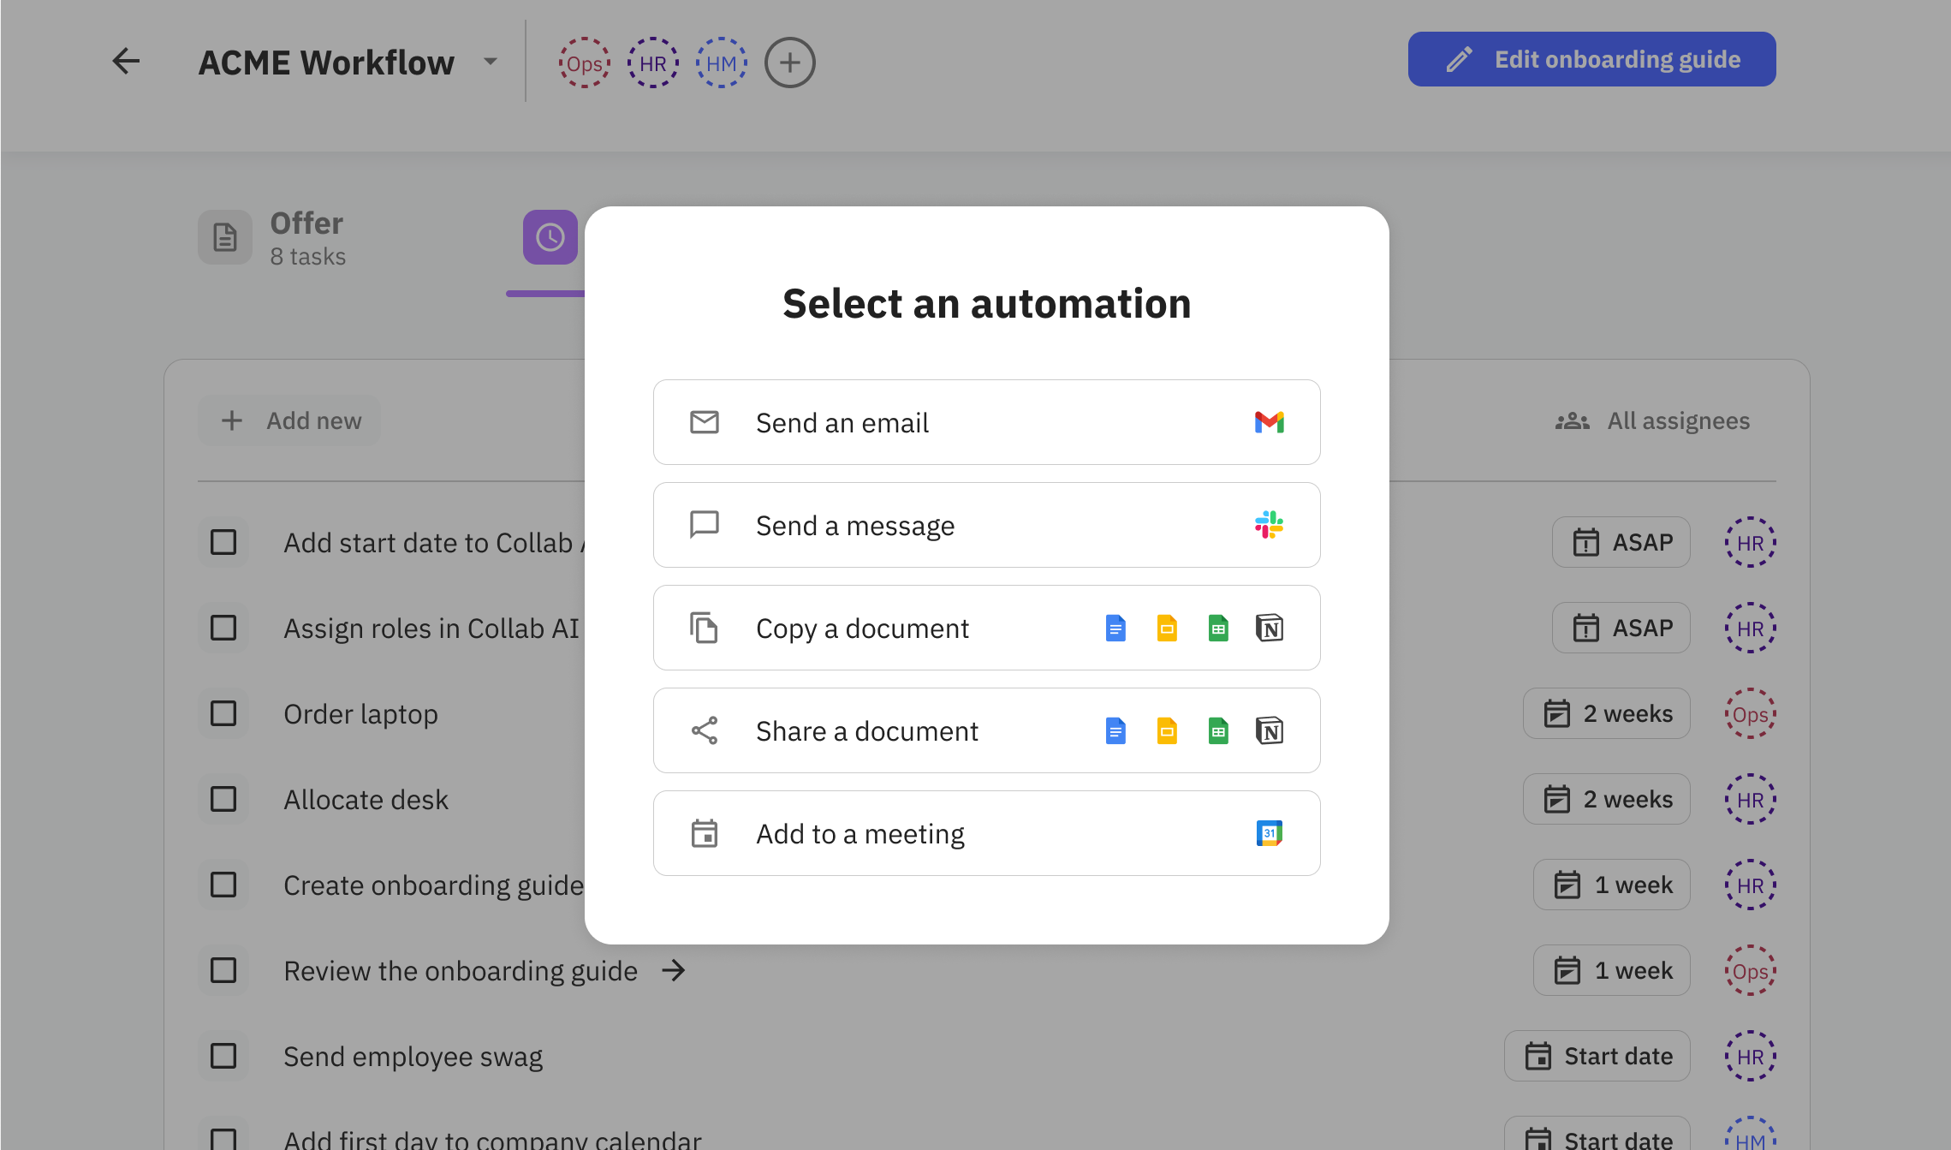
Task: Click the Add new task button
Action: [290, 420]
